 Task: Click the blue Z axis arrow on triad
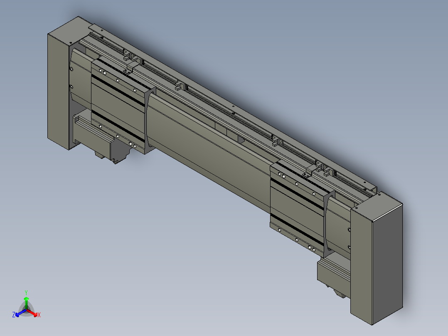[20, 313]
